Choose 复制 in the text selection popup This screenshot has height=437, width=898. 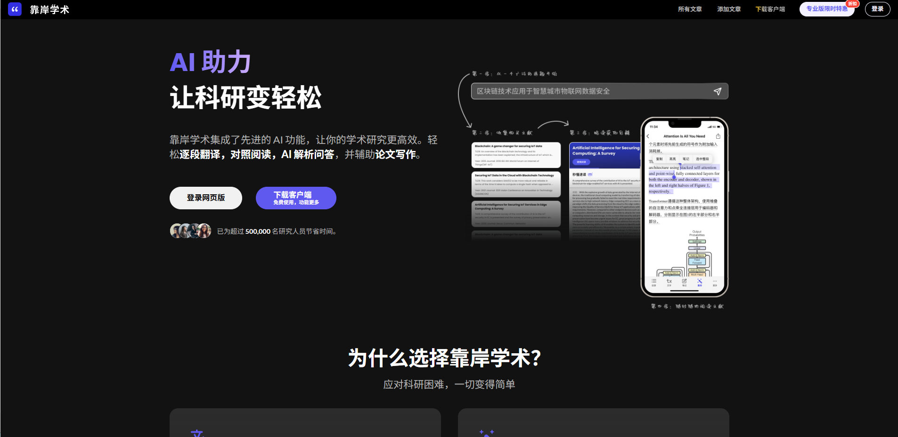pyautogui.click(x=659, y=159)
